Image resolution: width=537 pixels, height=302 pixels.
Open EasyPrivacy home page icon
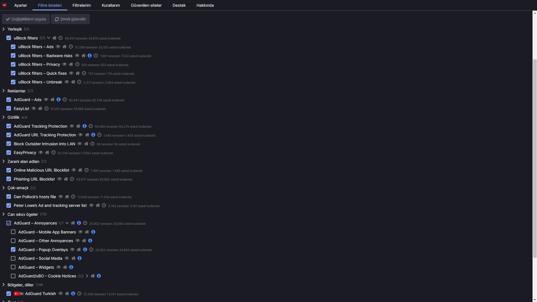(x=47, y=153)
